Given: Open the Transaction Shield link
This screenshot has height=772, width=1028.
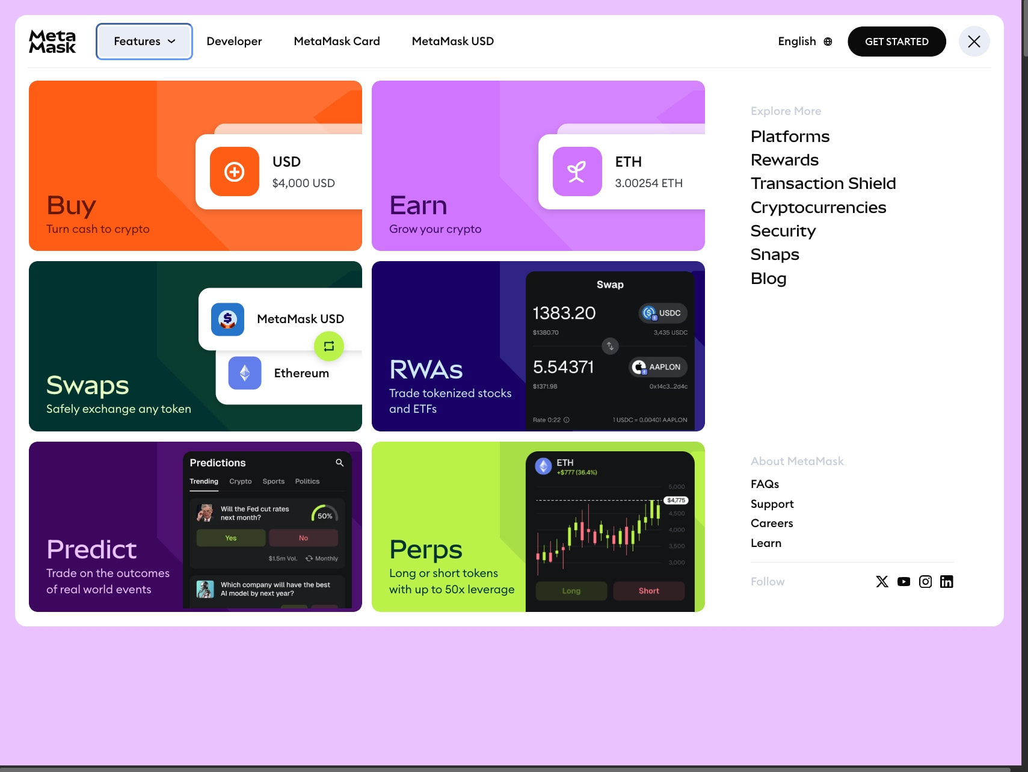Looking at the screenshot, I should click(x=823, y=184).
